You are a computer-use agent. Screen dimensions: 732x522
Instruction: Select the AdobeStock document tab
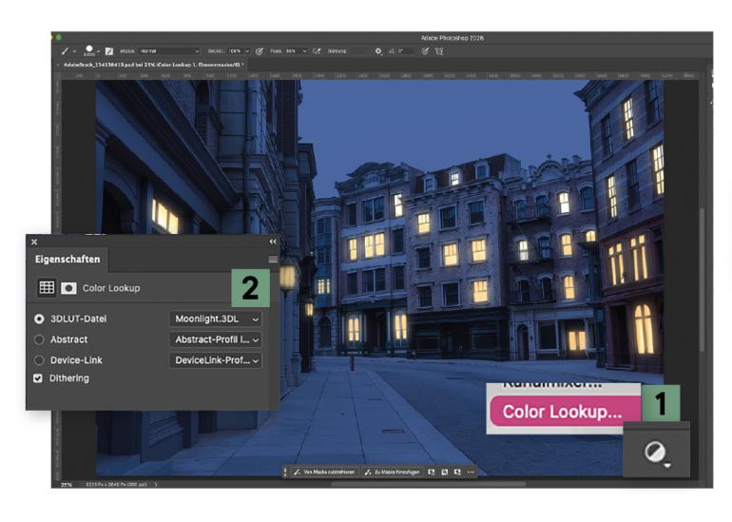tap(153, 65)
